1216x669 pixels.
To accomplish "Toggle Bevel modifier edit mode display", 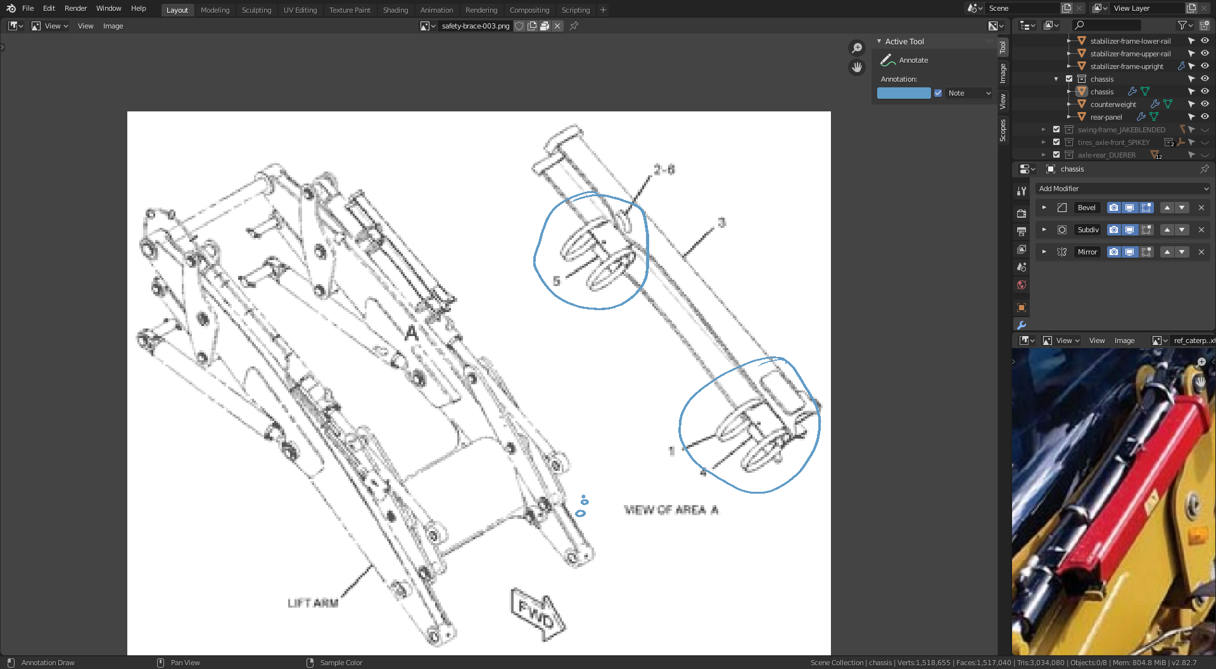I will 1146,208.
